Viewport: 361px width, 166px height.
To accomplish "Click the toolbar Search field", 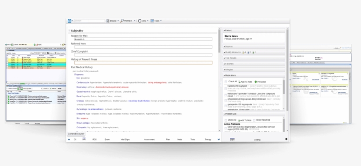I will [89, 21].
